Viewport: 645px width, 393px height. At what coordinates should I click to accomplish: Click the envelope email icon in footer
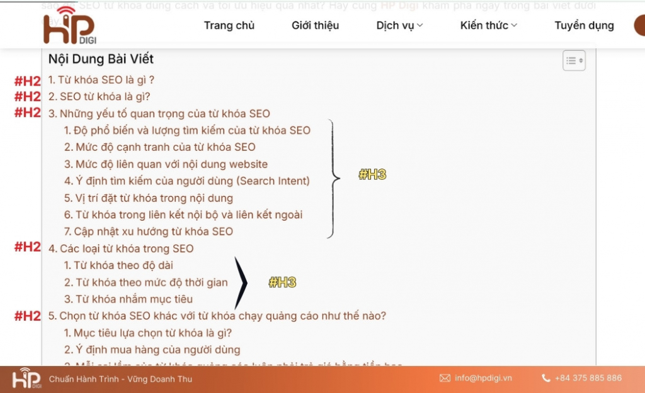[x=445, y=378]
